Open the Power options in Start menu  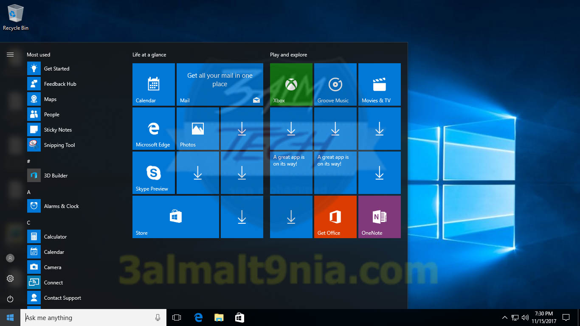click(x=10, y=299)
